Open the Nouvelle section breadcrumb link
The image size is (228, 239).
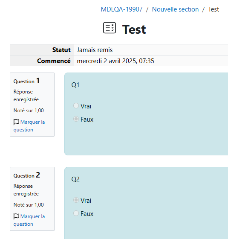[175, 9]
